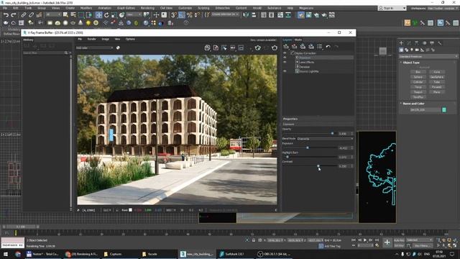Click the object color swatch in Name and Color

[x=444, y=109]
